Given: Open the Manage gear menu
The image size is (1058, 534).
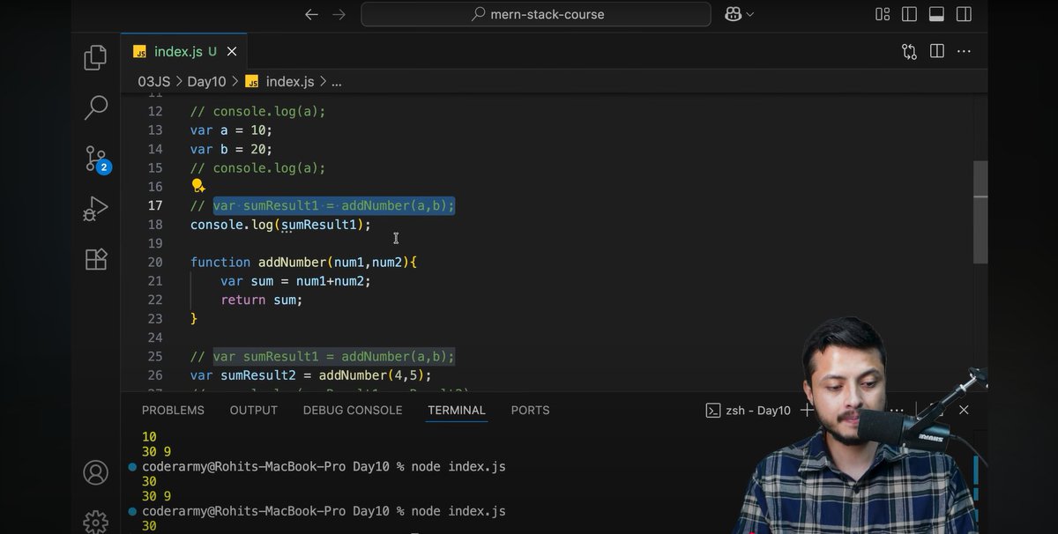Looking at the screenshot, I should pyautogui.click(x=95, y=521).
